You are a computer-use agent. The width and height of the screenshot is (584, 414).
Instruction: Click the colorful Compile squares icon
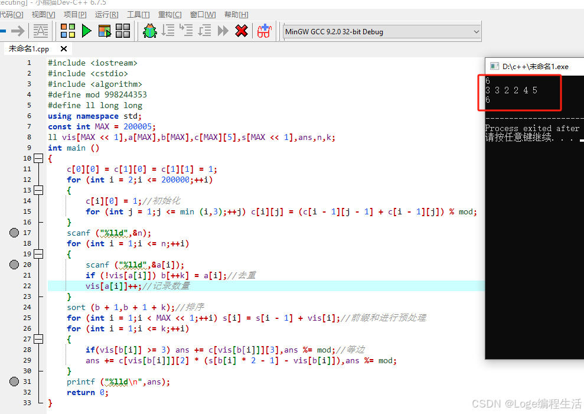coord(68,31)
